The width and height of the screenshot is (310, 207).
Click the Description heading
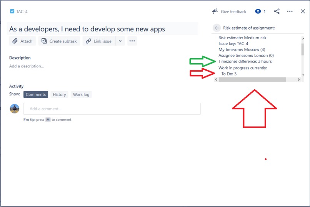click(20, 58)
